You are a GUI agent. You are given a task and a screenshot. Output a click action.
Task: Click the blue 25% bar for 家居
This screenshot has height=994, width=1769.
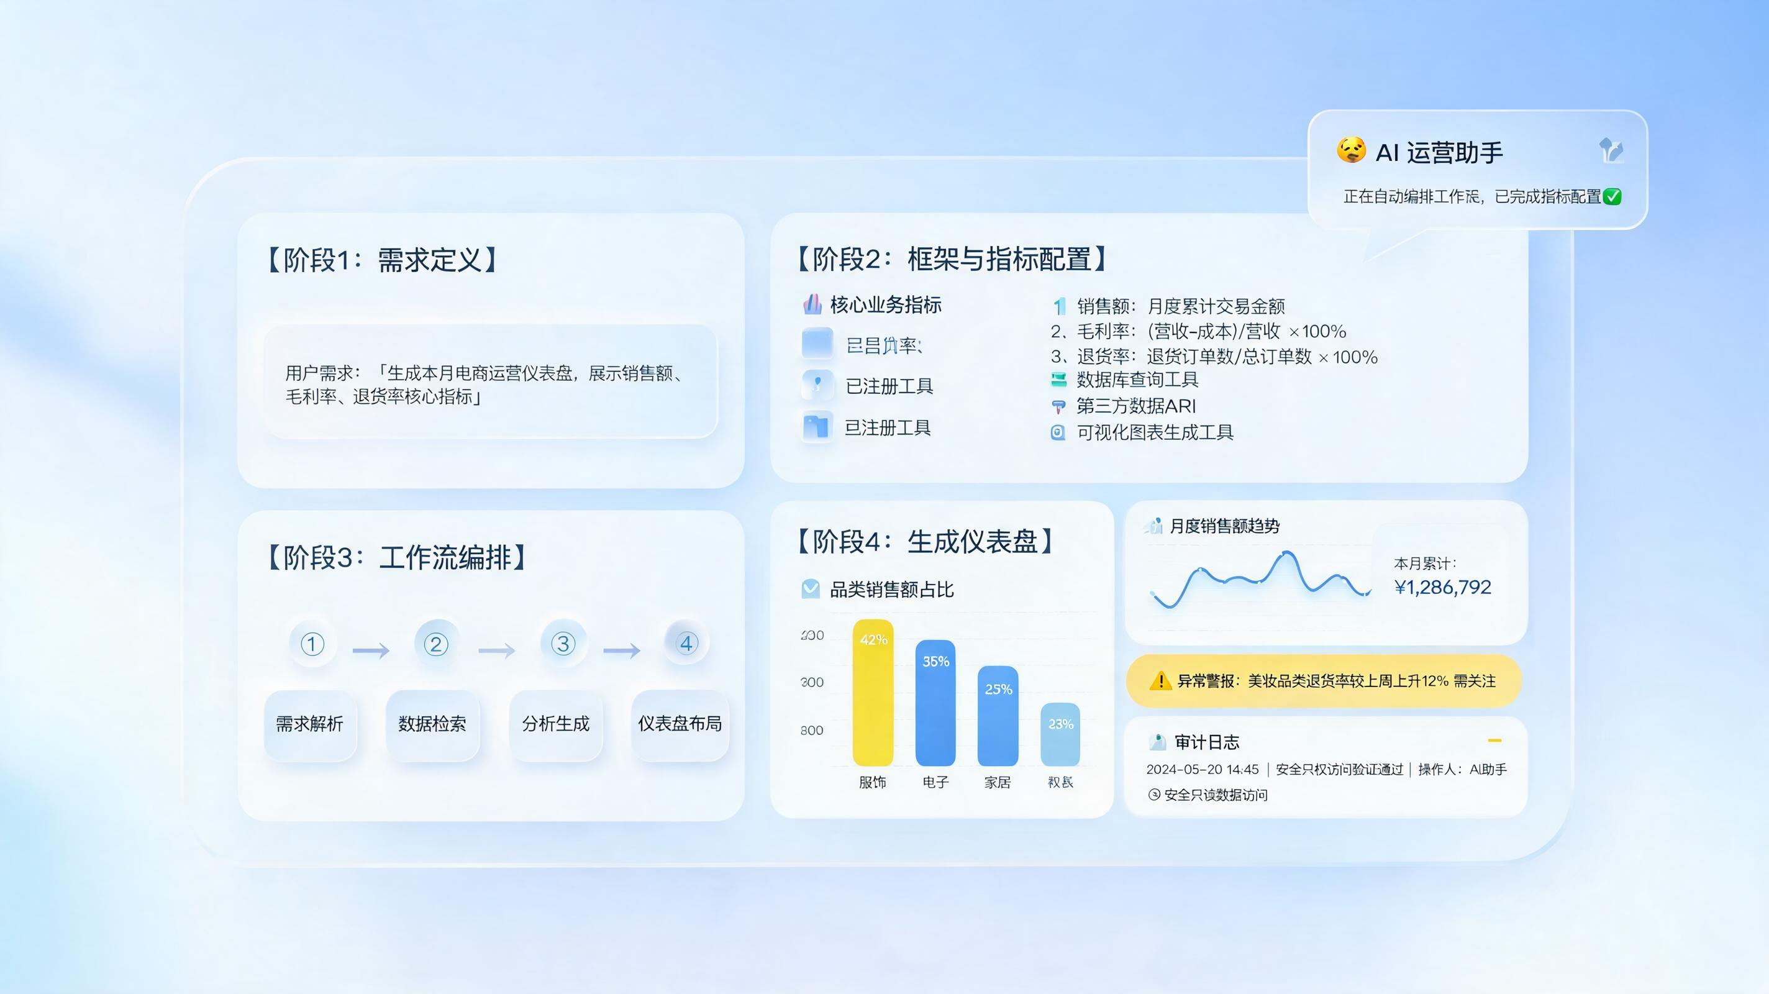[x=998, y=716]
